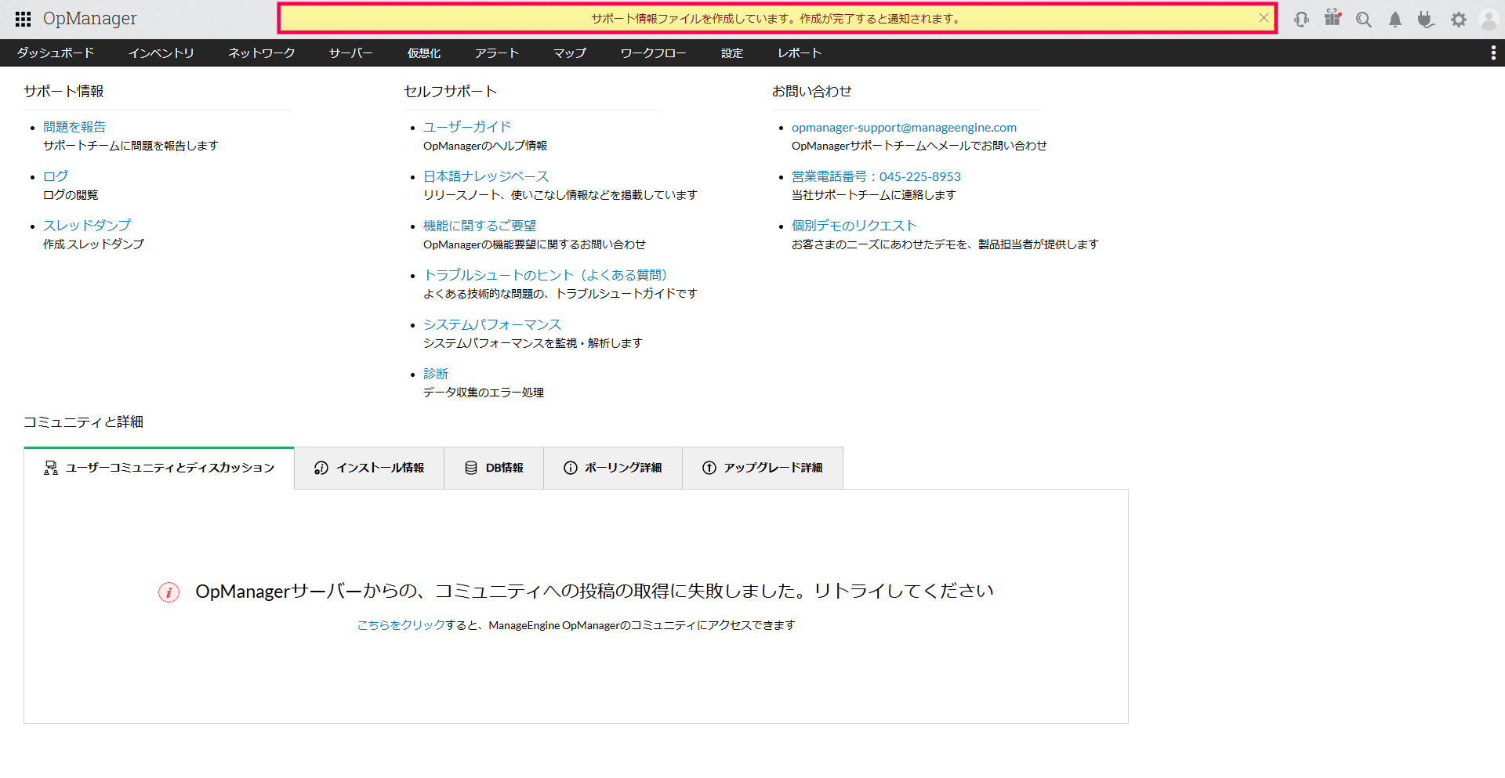This screenshot has width=1505, height=778.
Task: Check notifications via the bell icon
Action: 1395,19
